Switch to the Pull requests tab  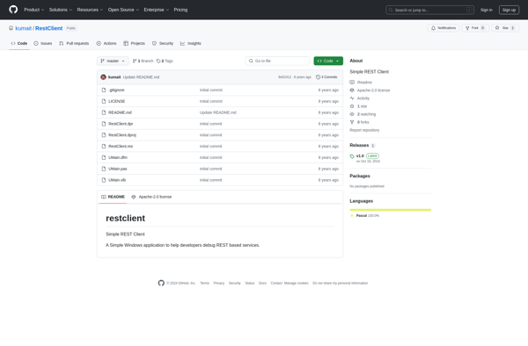74,43
